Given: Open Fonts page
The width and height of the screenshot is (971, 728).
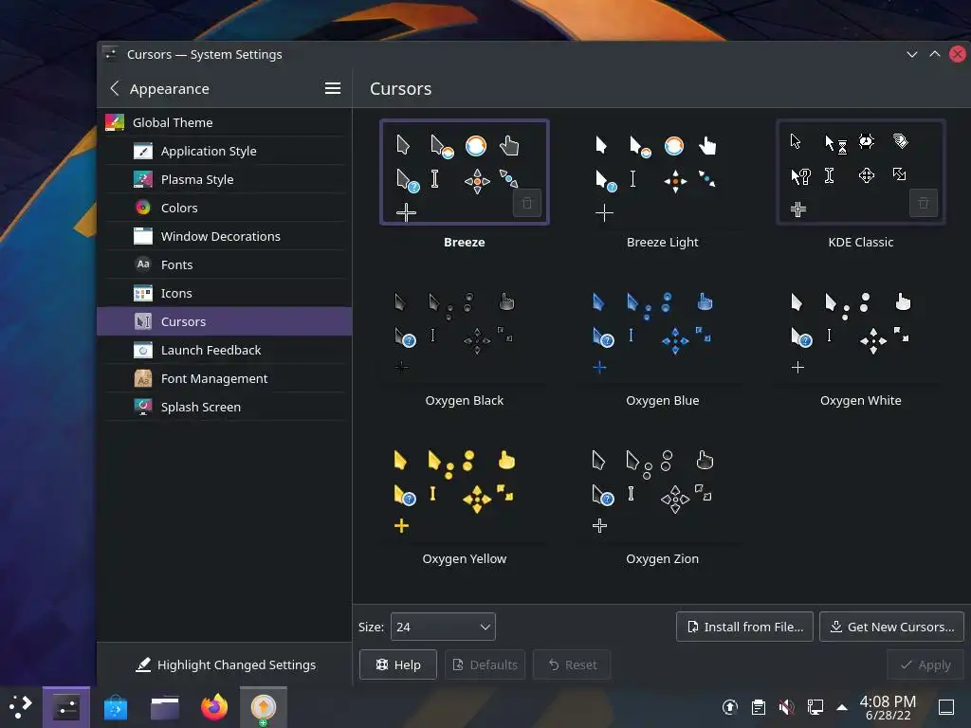Looking at the screenshot, I should tap(224, 264).
